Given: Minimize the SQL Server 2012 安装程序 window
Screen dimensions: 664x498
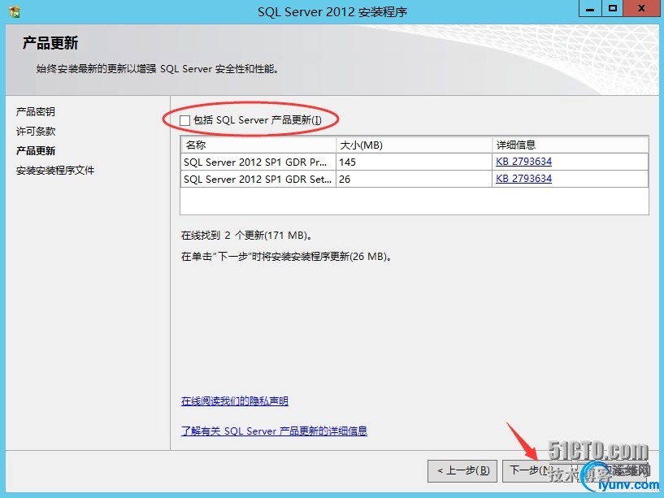Looking at the screenshot, I should (x=590, y=8).
